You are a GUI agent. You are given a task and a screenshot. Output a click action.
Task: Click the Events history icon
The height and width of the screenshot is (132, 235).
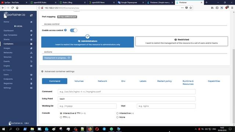31,62
